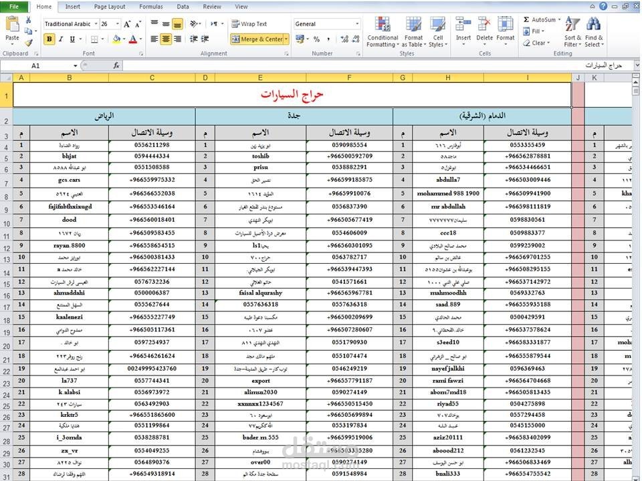
Task: Toggle Underline formatting
Action: click(x=72, y=39)
